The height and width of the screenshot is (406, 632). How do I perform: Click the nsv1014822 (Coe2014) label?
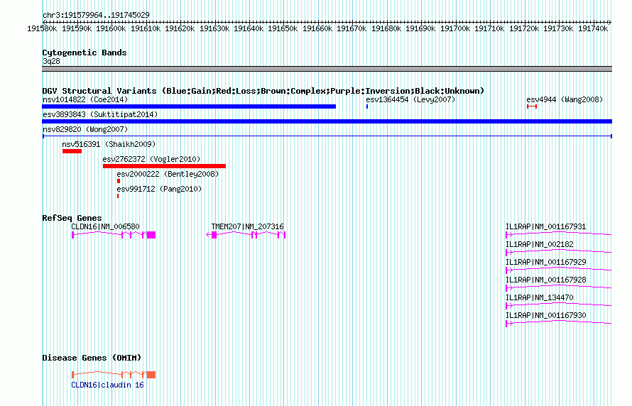click(85, 99)
